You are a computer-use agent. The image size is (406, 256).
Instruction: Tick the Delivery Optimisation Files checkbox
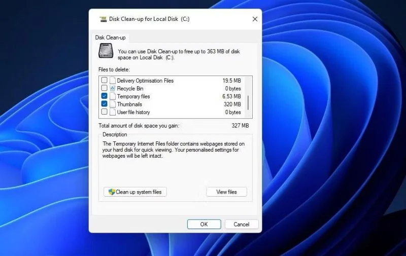[104, 80]
